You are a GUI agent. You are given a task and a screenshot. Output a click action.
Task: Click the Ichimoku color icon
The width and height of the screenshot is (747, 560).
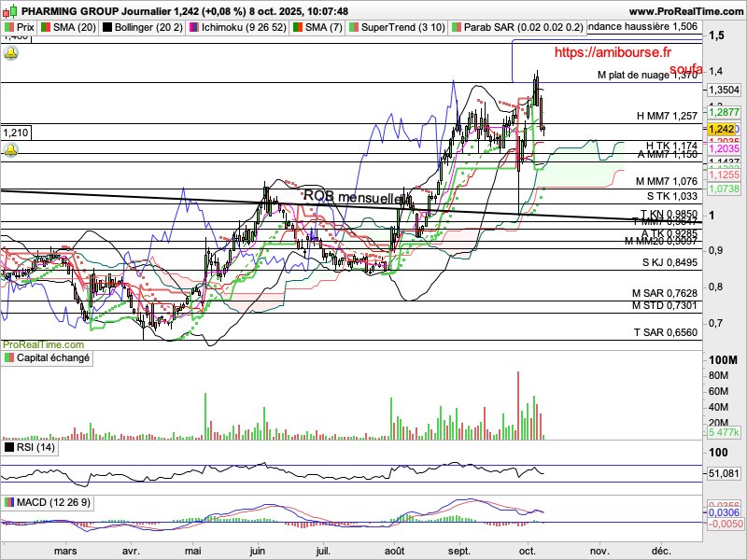click(194, 27)
